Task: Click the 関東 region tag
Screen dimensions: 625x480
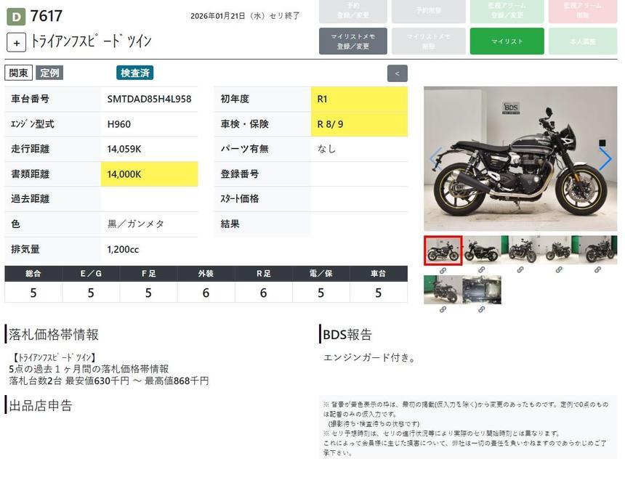Action: coord(18,73)
